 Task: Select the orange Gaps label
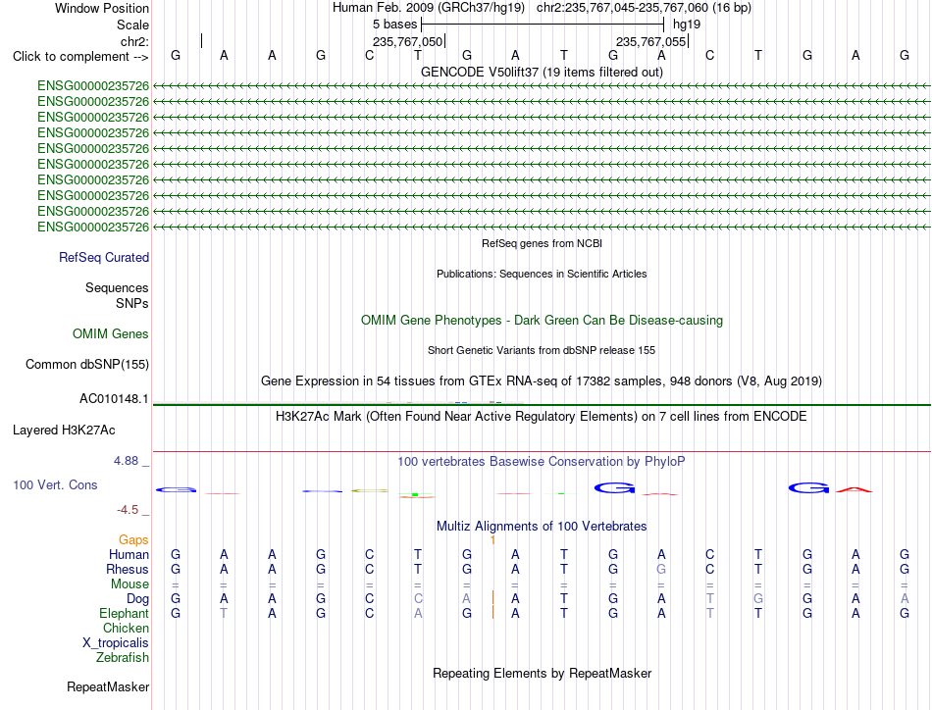coord(133,539)
